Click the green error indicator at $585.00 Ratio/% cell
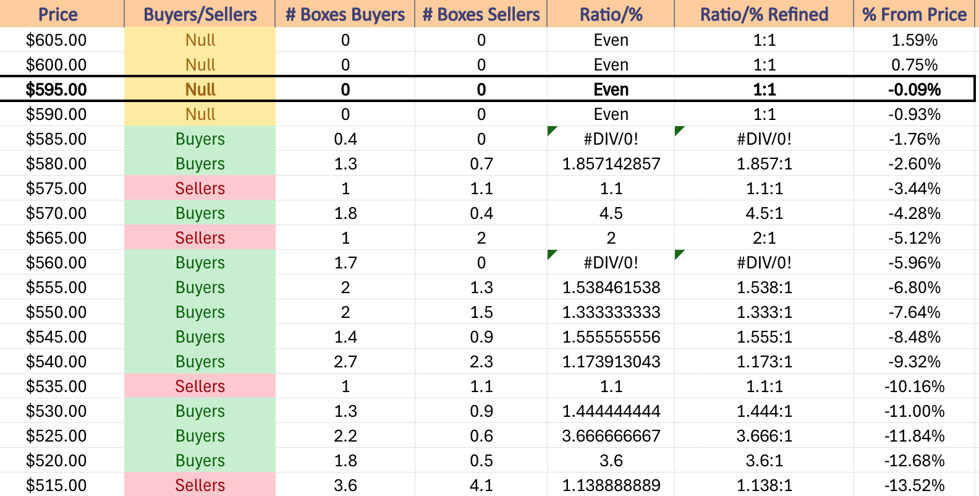 [x=552, y=130]
